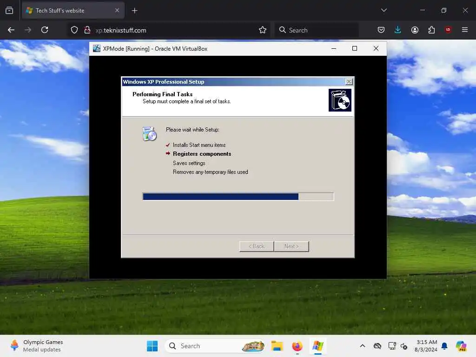Screen dimensions: 476x357
Task: Close the Windows XP Professional Setup dialog
Action: [349, 82]
